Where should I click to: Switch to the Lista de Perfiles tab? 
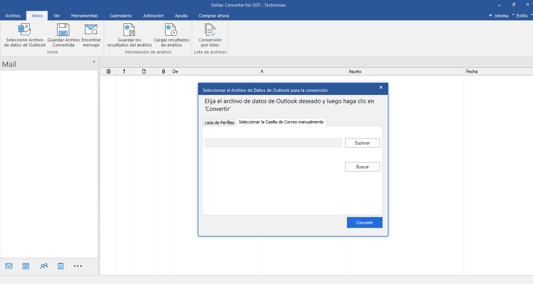click(219, 123)
